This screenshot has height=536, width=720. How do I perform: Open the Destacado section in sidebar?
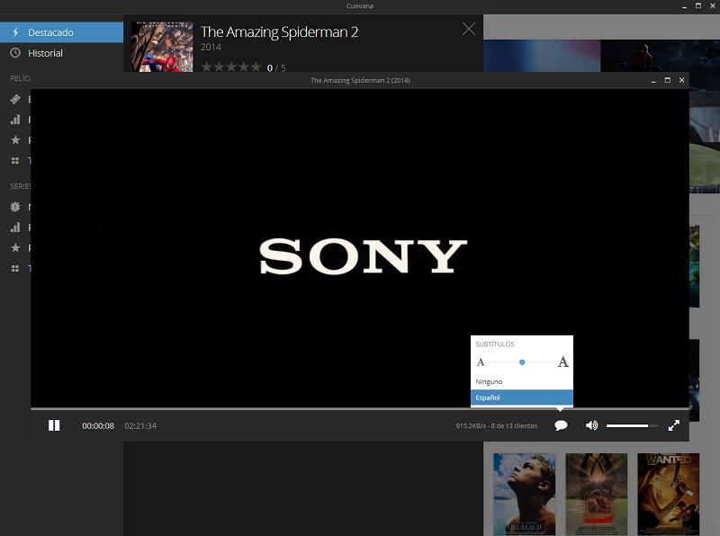point(61,32)
